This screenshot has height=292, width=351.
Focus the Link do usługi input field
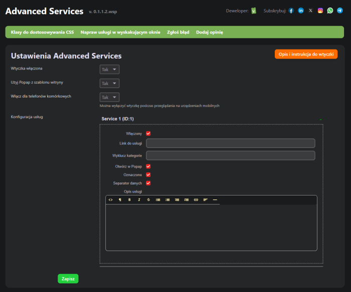pos(231,143)
